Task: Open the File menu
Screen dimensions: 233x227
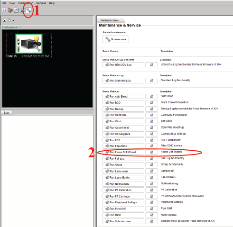Action: pos(4,3)
